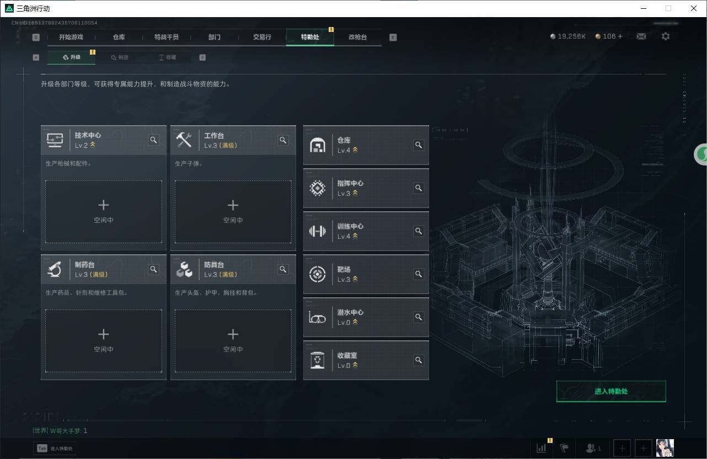Click the 训练中心 dumbbell icon

pos(318,231)
